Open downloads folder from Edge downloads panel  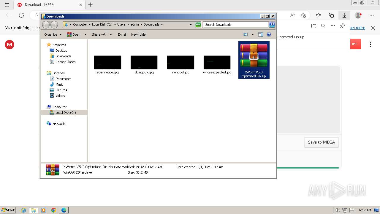(314, 26)
